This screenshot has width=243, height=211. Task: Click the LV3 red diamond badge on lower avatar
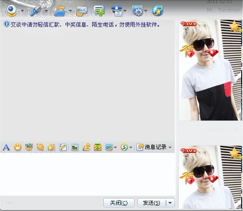click(188, 151)
